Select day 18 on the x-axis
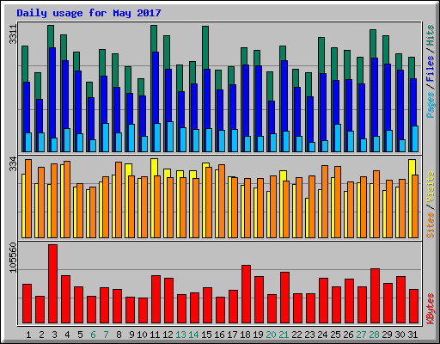Screen dimensions: 440x344 pos(245,335)
